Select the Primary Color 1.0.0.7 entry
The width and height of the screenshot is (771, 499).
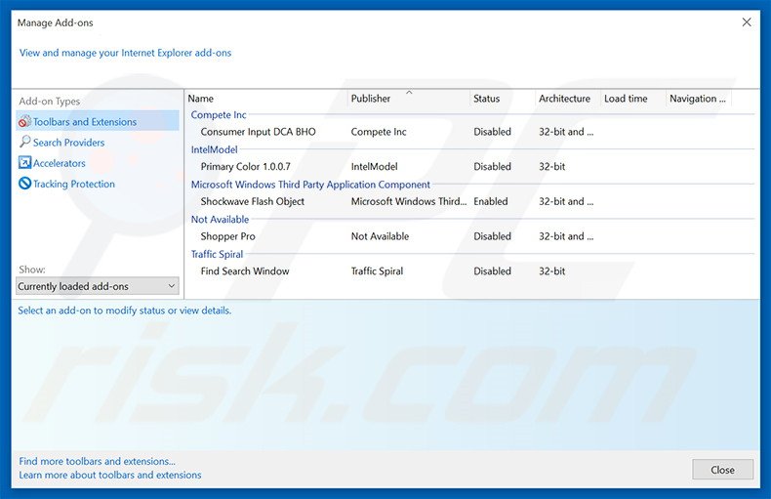245,167
